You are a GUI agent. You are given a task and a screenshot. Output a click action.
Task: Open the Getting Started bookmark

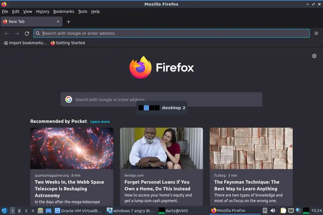click(x=68, y=43)
